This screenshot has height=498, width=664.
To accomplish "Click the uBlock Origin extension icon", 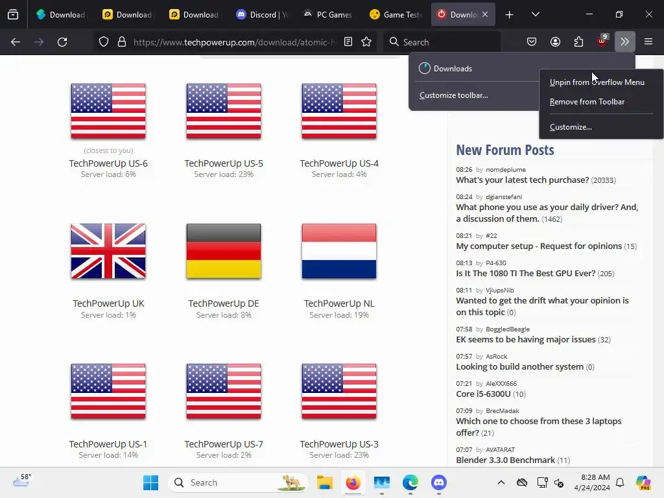I will (x=602, y=41).
